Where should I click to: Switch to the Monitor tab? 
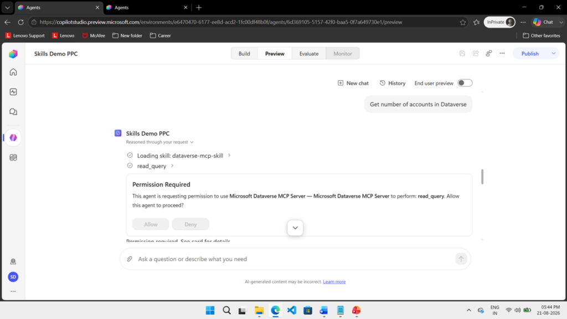coord(342,54)
